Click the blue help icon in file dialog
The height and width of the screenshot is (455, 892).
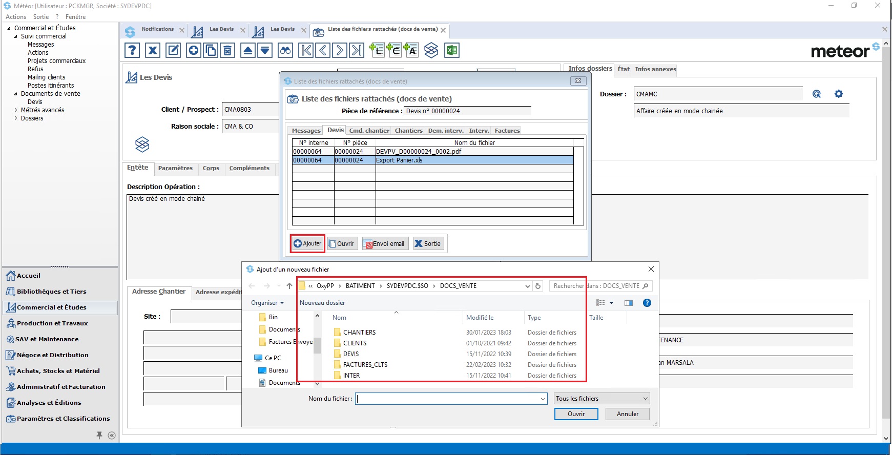click(x=647, y=303)
